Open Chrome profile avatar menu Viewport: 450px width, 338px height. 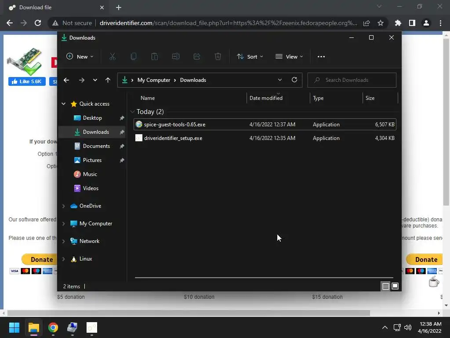(x=426, y=23)
